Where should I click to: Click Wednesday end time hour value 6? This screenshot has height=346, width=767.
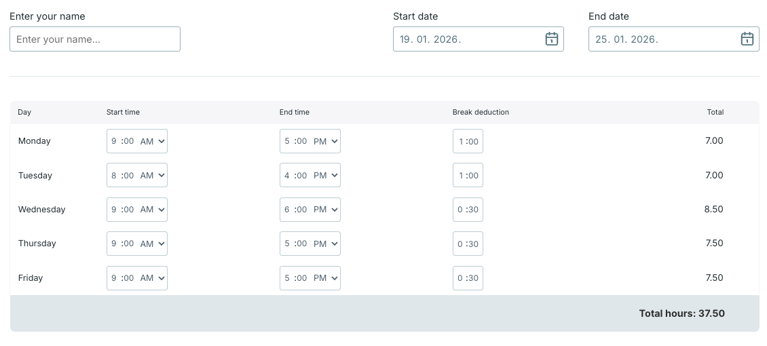pyautogui.click(x=287, y=210)
